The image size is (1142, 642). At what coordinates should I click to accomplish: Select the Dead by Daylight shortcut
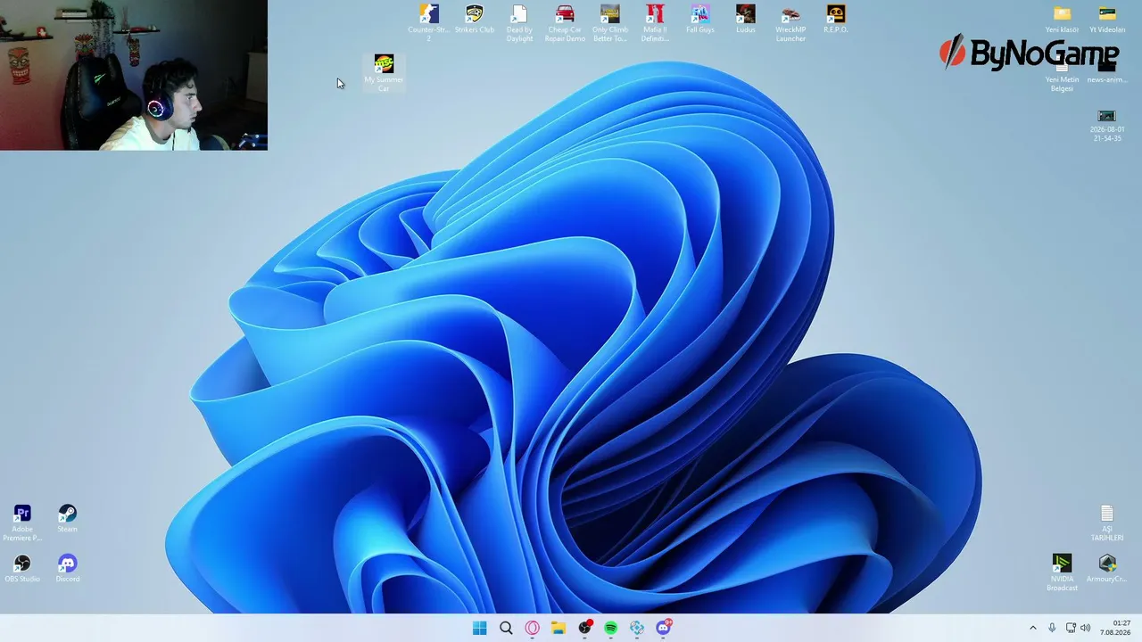pos(519,23)
